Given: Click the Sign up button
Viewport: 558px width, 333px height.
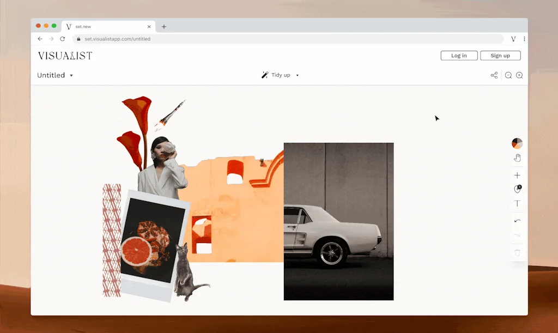Looking at the screenshot, I should point(500,55).
